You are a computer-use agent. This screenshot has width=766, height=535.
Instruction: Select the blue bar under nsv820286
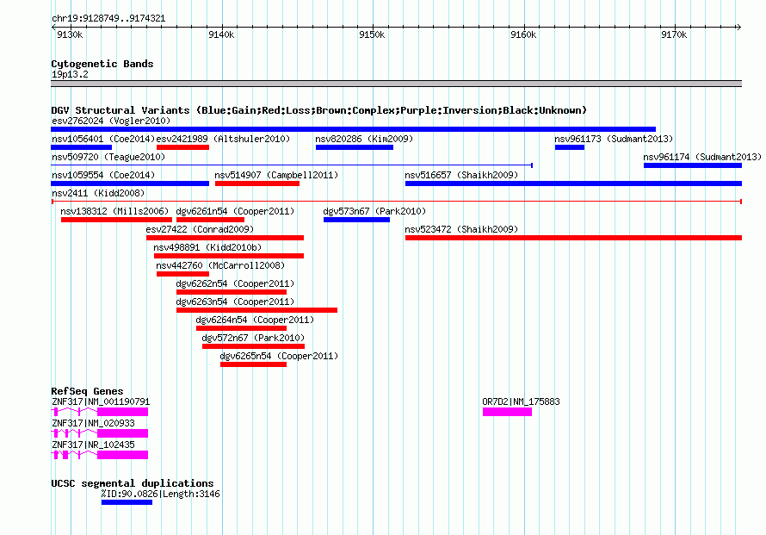355,147
